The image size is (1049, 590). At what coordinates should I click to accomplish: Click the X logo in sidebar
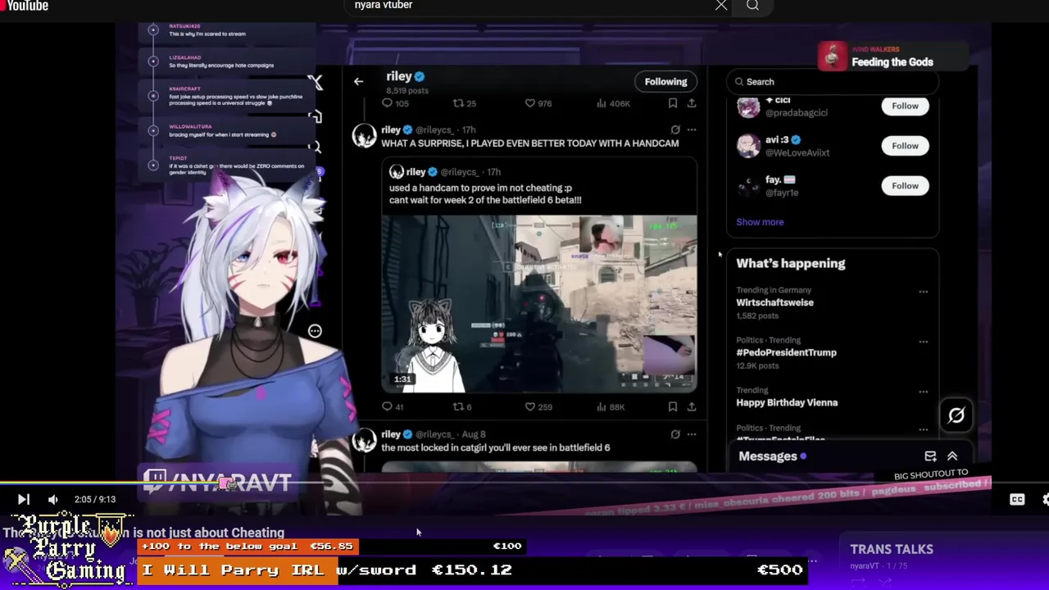316,82
